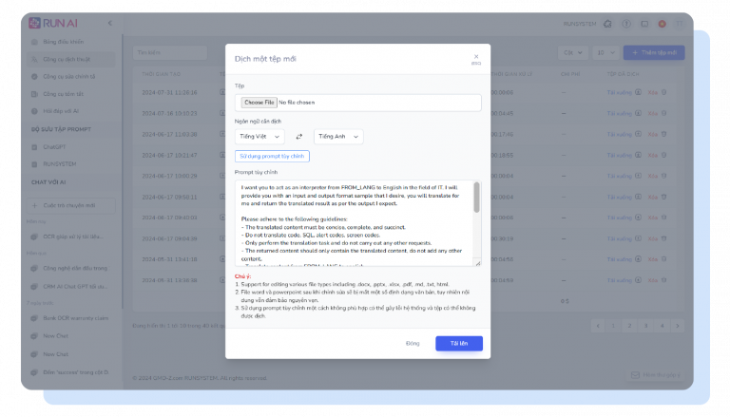
Task: Click chat icon for Đếm 'success' trong cột D
Action: (x=34, y=372)
